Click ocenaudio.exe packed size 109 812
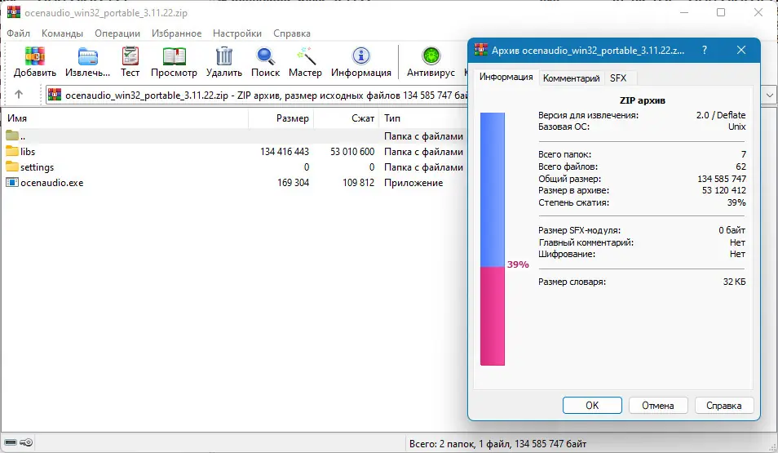 tap(358, 183)
